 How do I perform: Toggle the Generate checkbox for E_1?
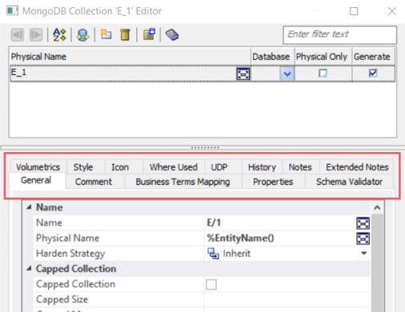(x=373, y=73)
